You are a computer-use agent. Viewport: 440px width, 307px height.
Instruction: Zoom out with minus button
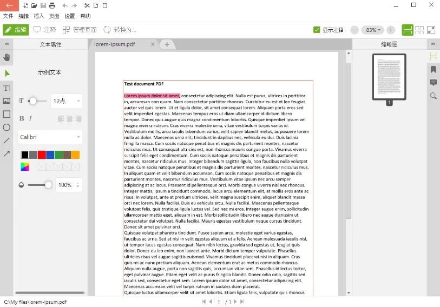click(354, 30)
